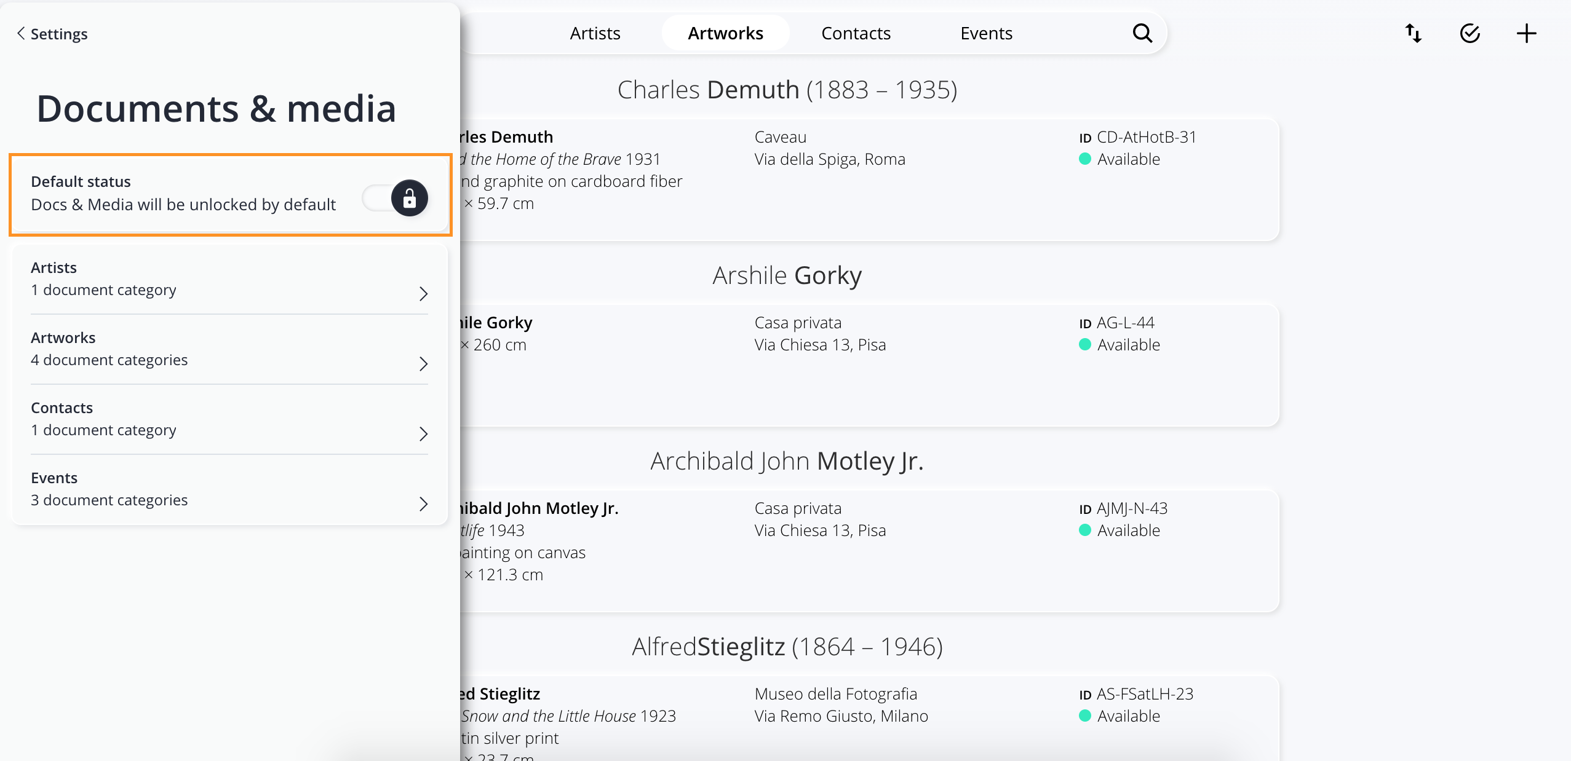Expand Artworks document categories chevron
This screenshot has width=1571, height=761.
(423, 364)
